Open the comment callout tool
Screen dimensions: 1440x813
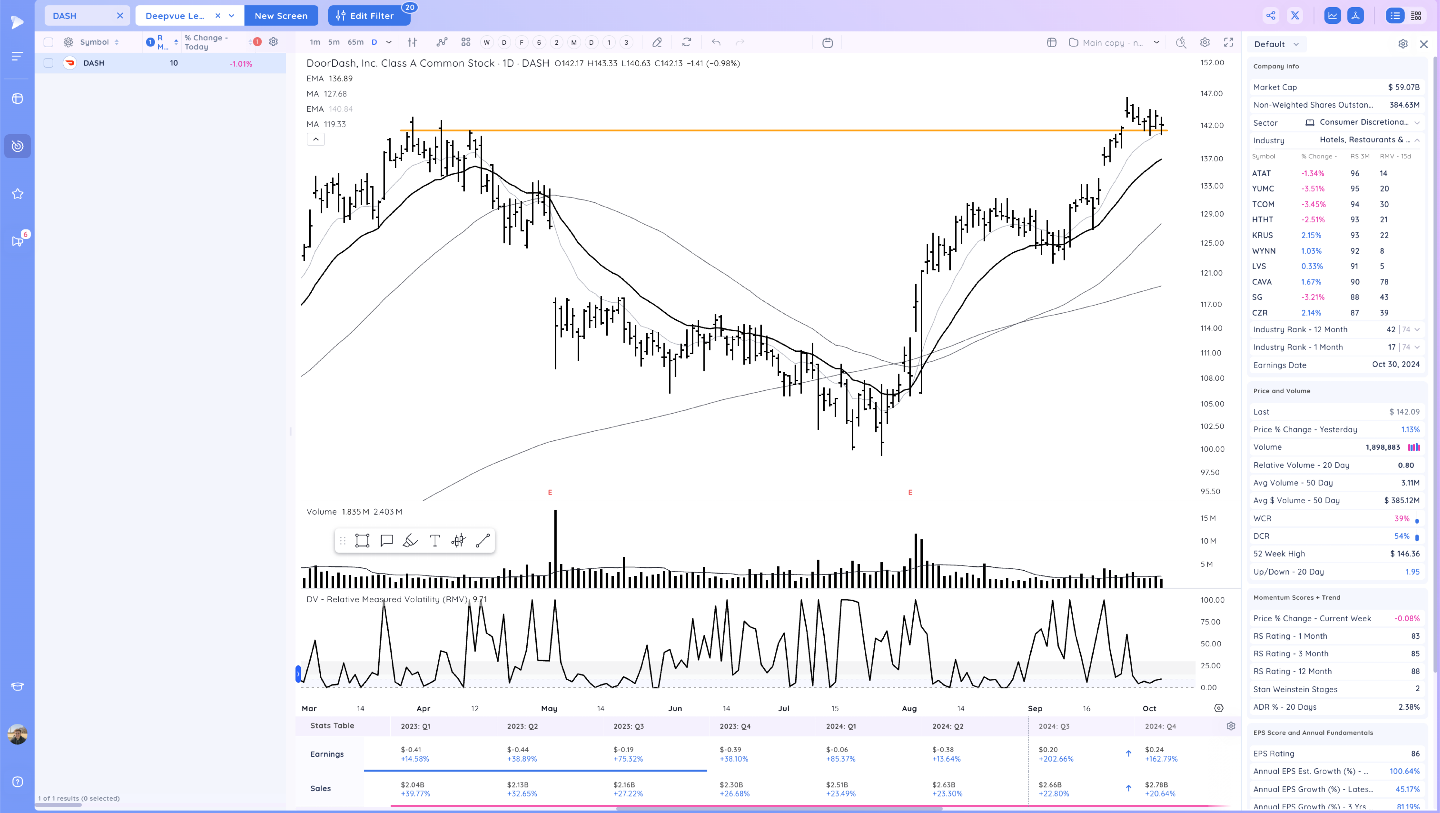(x=386, y=540)
